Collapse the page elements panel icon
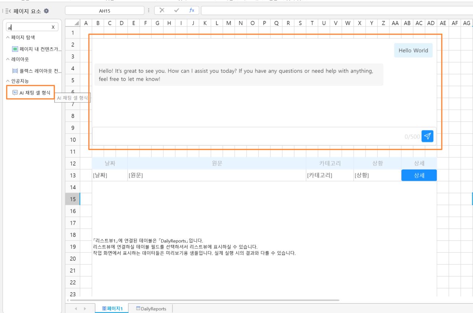 pyautogui.click(x=8, y=11)
